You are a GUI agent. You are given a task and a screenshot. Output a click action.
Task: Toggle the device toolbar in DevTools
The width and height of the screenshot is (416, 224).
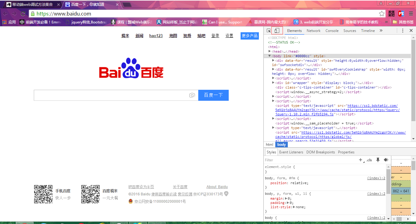tap(277, 30)
